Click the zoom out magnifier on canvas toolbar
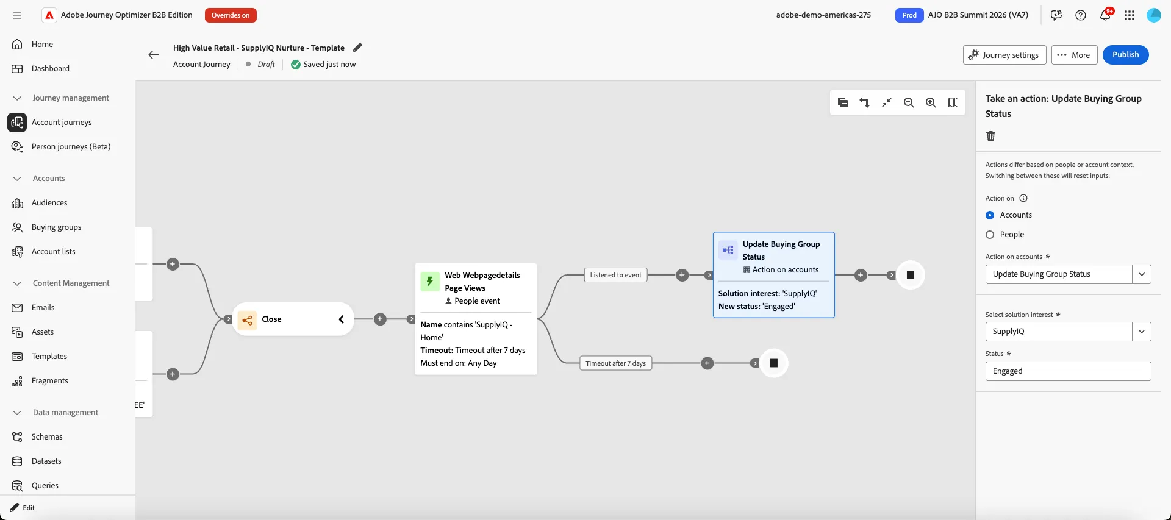This screenshot has width=1171, height=520. click(909, 102)
